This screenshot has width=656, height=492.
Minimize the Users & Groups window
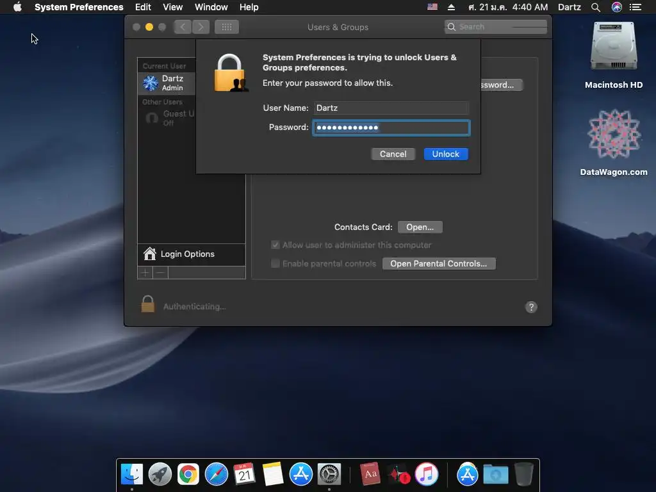tap(149, 27)
